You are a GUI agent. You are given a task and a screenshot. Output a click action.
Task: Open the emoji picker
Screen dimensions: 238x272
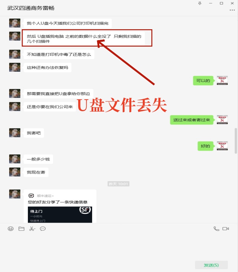pos(11,228)
